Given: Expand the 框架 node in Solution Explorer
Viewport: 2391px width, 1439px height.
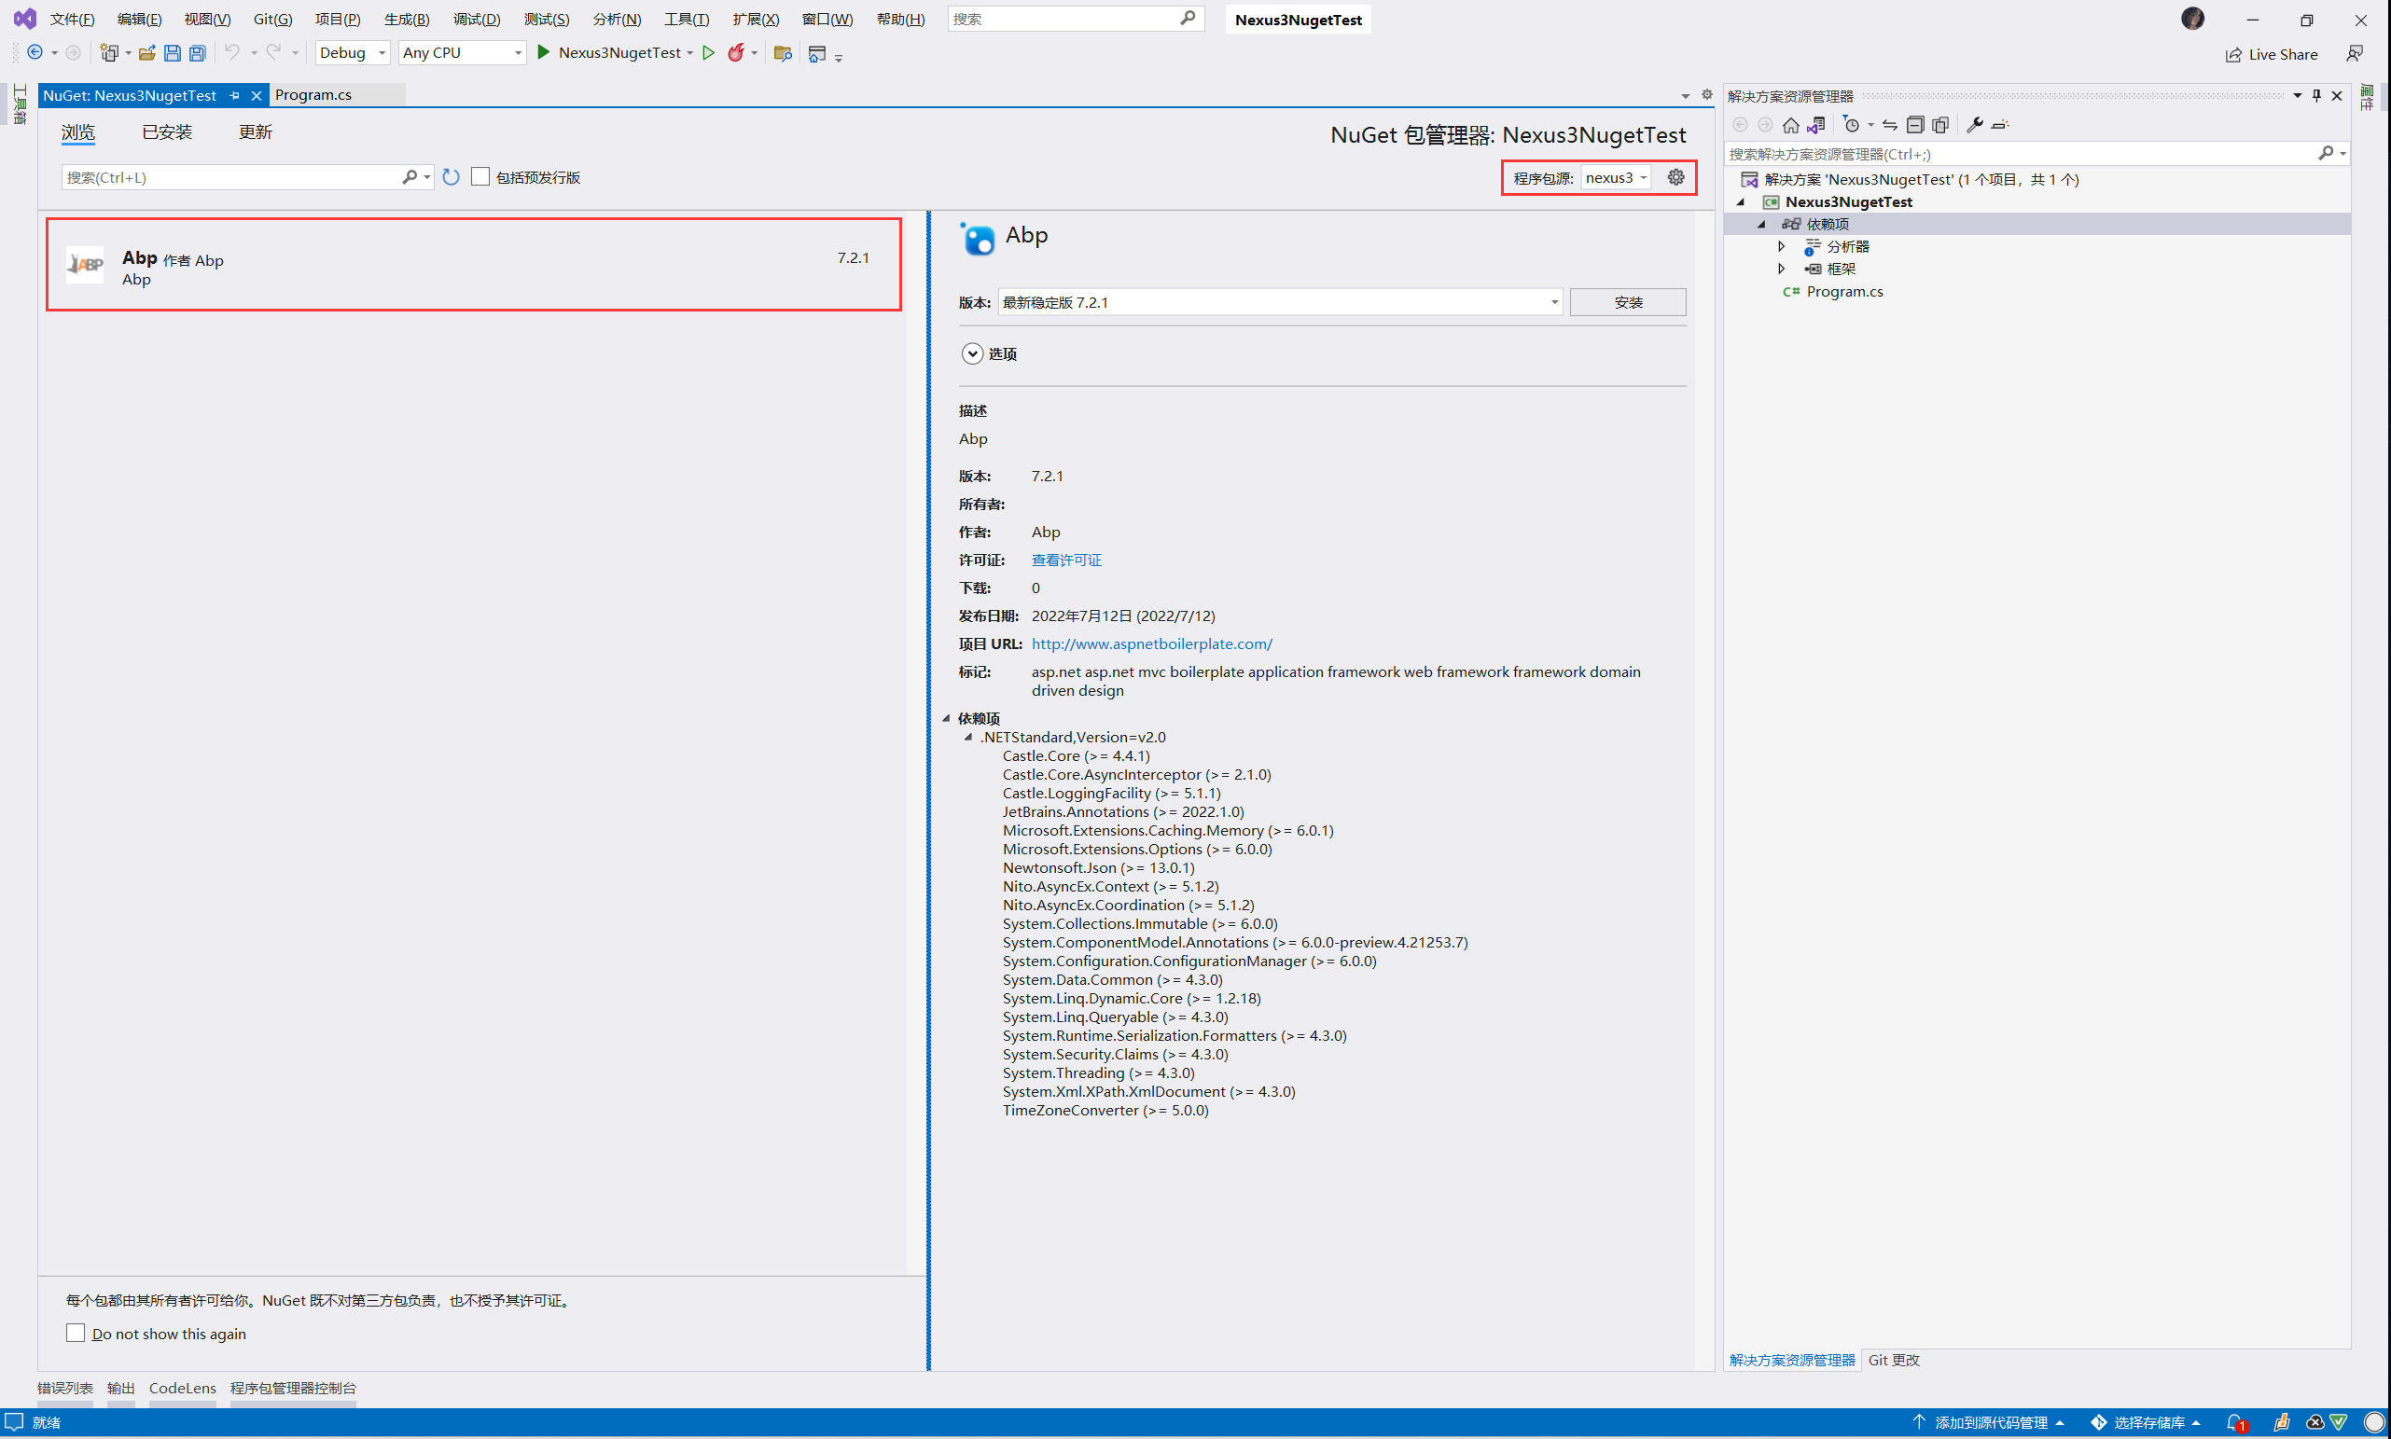Looking at the screenshot, I should tap(1782, 269).
